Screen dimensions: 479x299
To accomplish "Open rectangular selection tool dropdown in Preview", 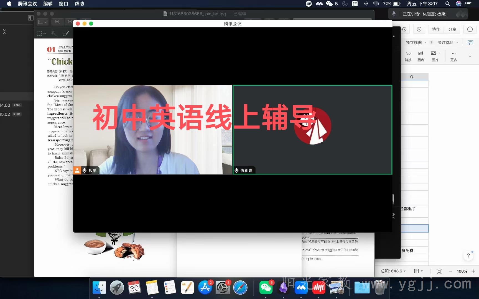I will click(41, 33).
